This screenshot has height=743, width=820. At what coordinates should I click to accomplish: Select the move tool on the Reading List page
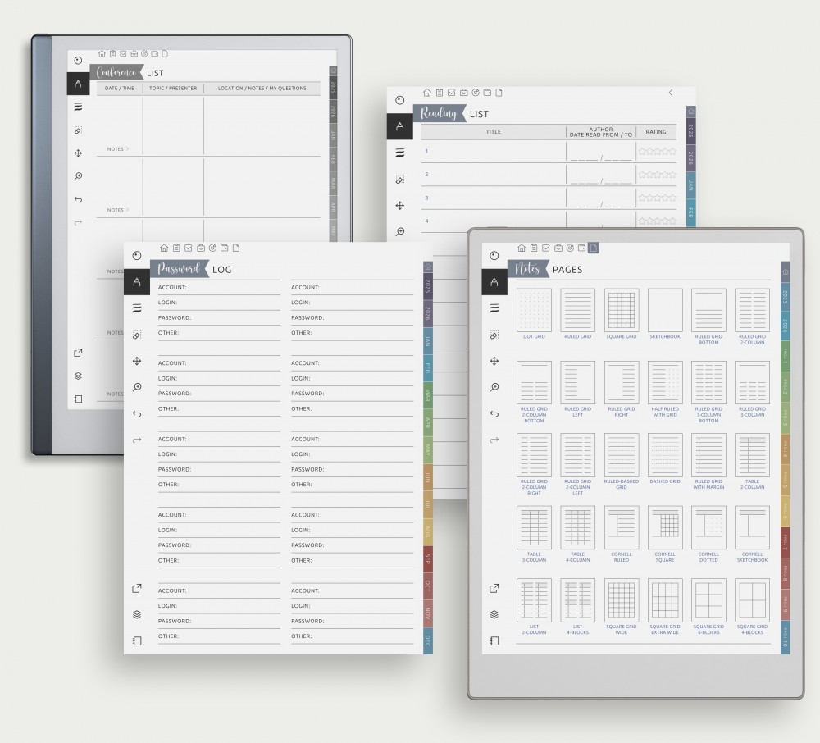(x=400, y=206)
